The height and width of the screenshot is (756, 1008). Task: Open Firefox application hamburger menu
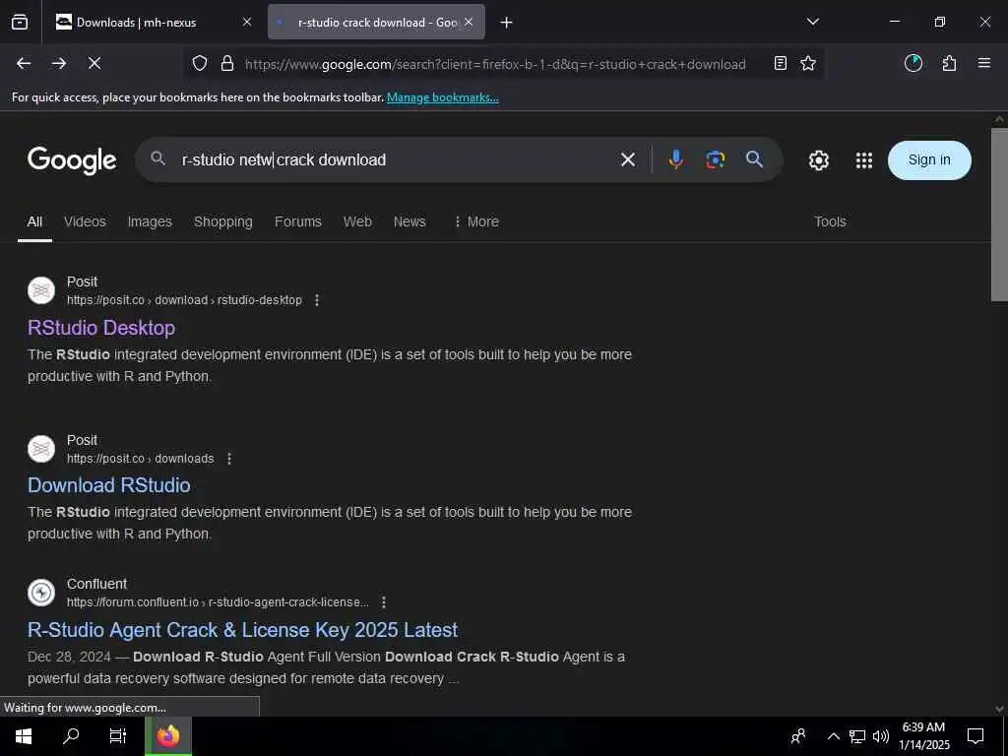tap(984, 63)
